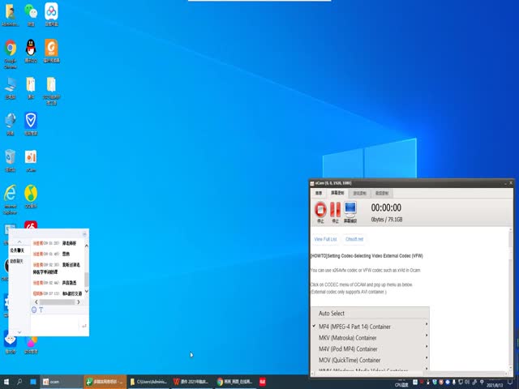Click the View Full List link
Viewport: 519px width, 389px height.
click(325, 239)
